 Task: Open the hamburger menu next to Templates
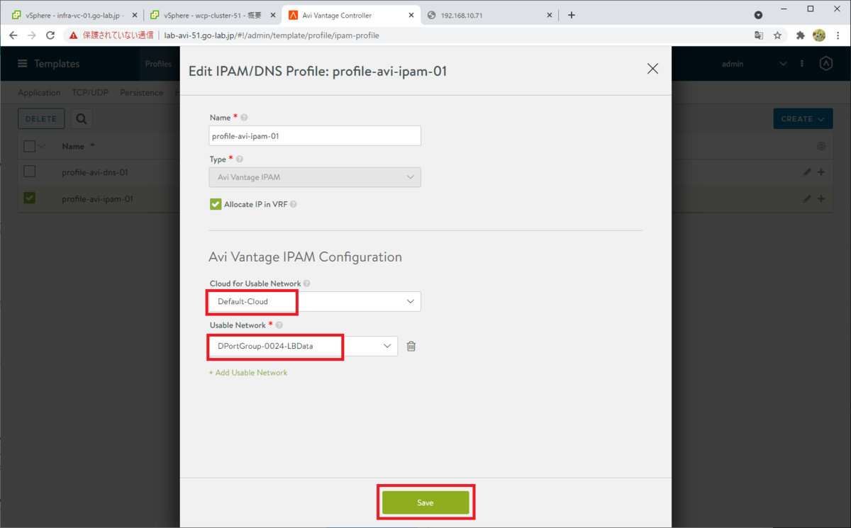click(x=23, y=64)
